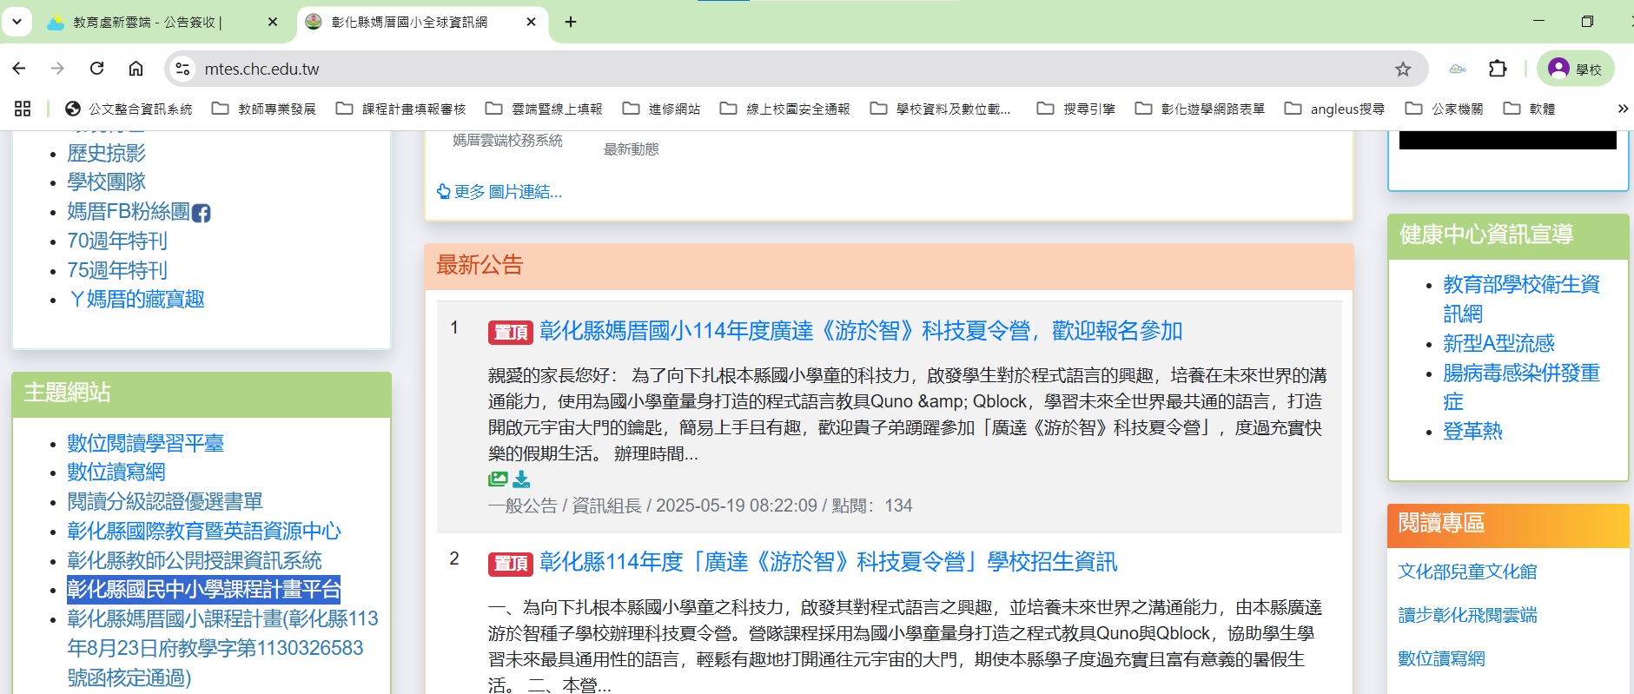Go to browser home page
The width and height of the screenshot is (1634, 694).
point(136,69)
